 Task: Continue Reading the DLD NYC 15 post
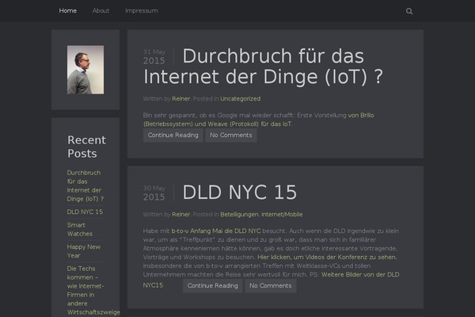[213, 286]
